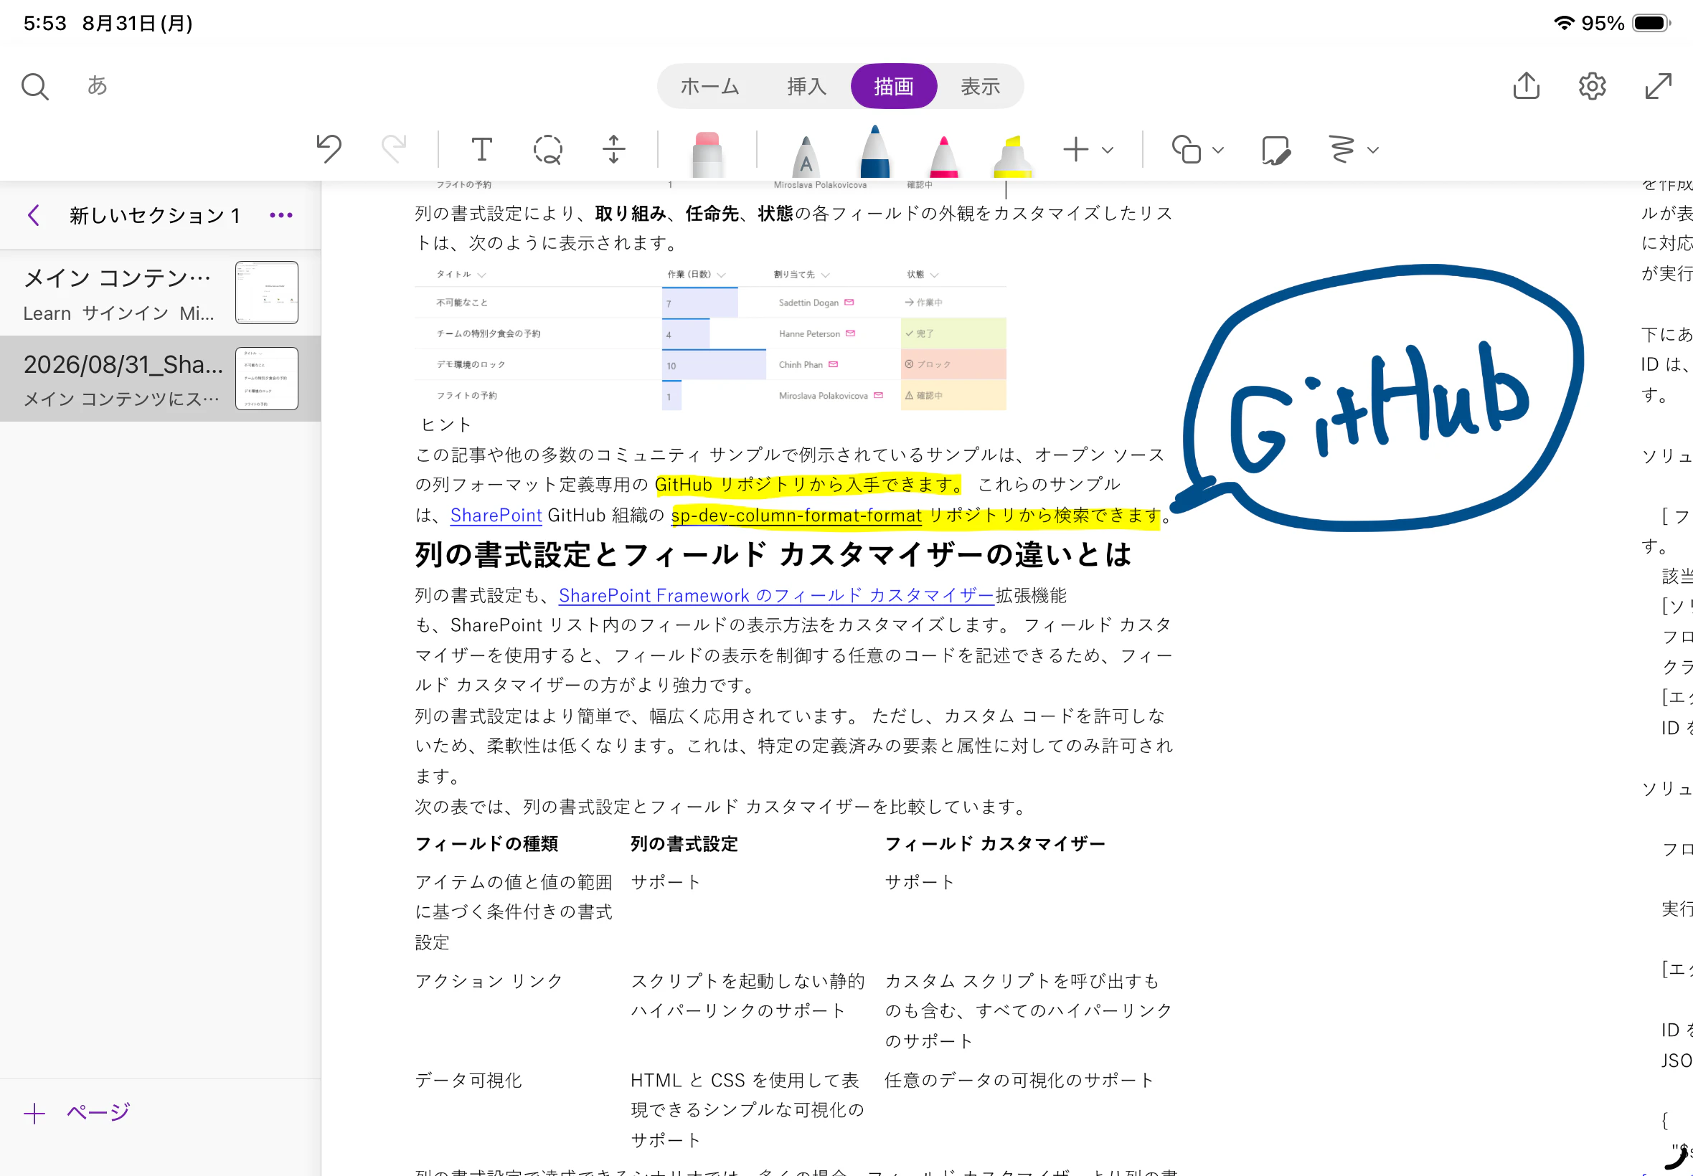Viewport: 1693px width, 1176px height.
Task: Expand the add pen dropdown arrow
Action: (x=1107, y=151)
